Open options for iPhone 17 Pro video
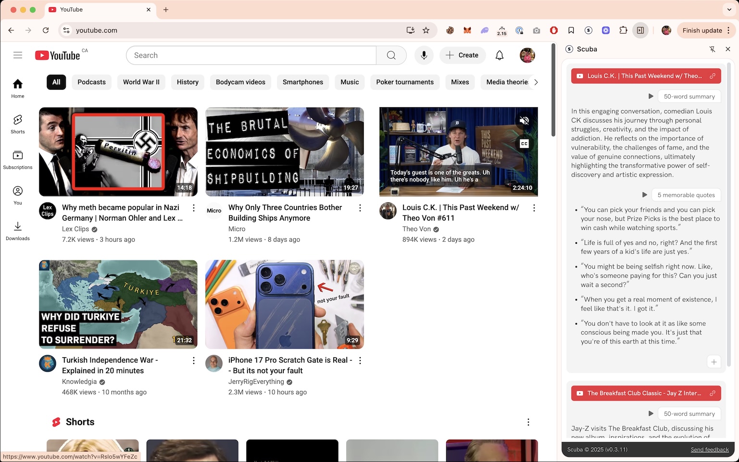739x462 pixels. click(x=360, y=361)
